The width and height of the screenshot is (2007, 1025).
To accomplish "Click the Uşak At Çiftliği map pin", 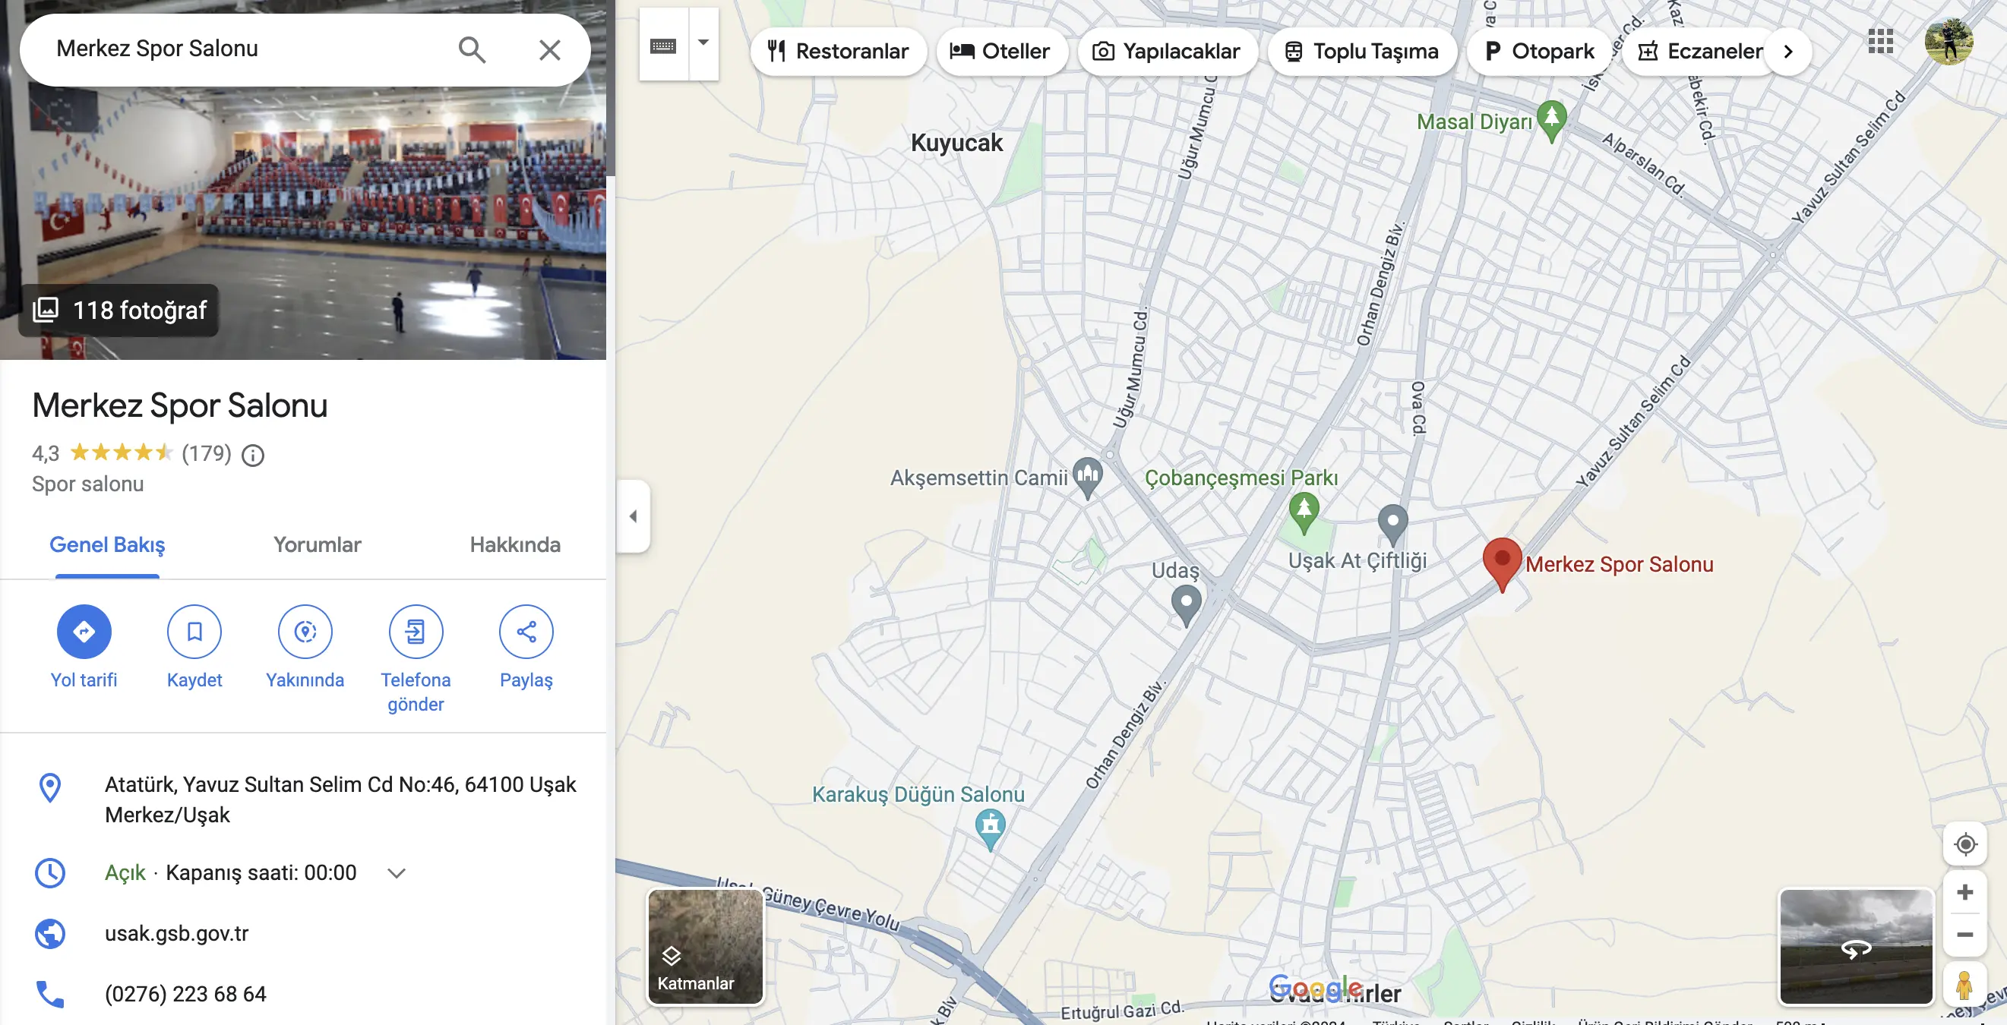I will pos(1393,524).
